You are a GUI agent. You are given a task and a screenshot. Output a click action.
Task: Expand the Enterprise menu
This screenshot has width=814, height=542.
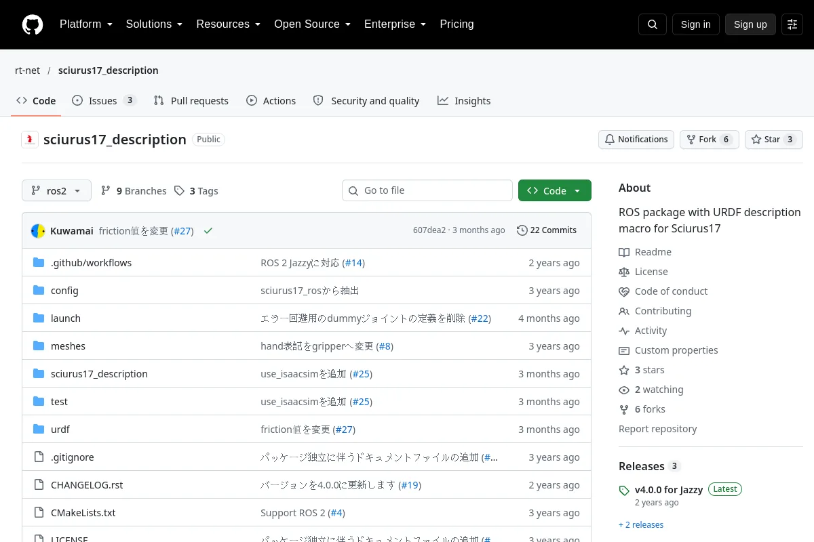pos(395,24)
